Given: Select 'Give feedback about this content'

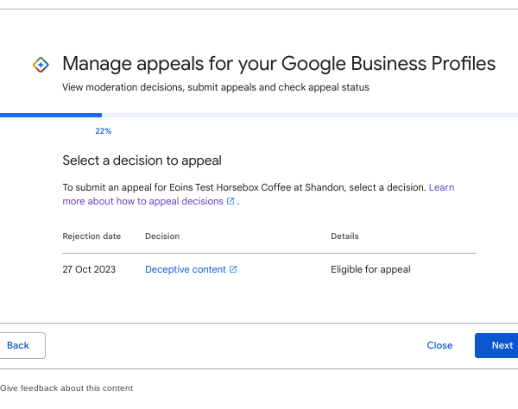Looking at the screenshot, I should 66,388.
